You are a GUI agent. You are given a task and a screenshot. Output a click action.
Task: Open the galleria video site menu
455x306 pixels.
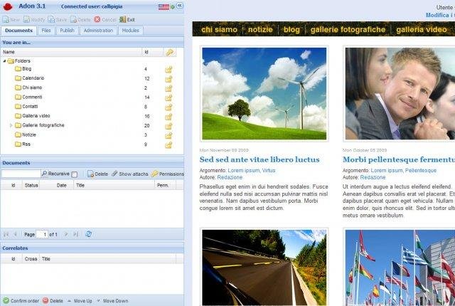click(422, 29)
